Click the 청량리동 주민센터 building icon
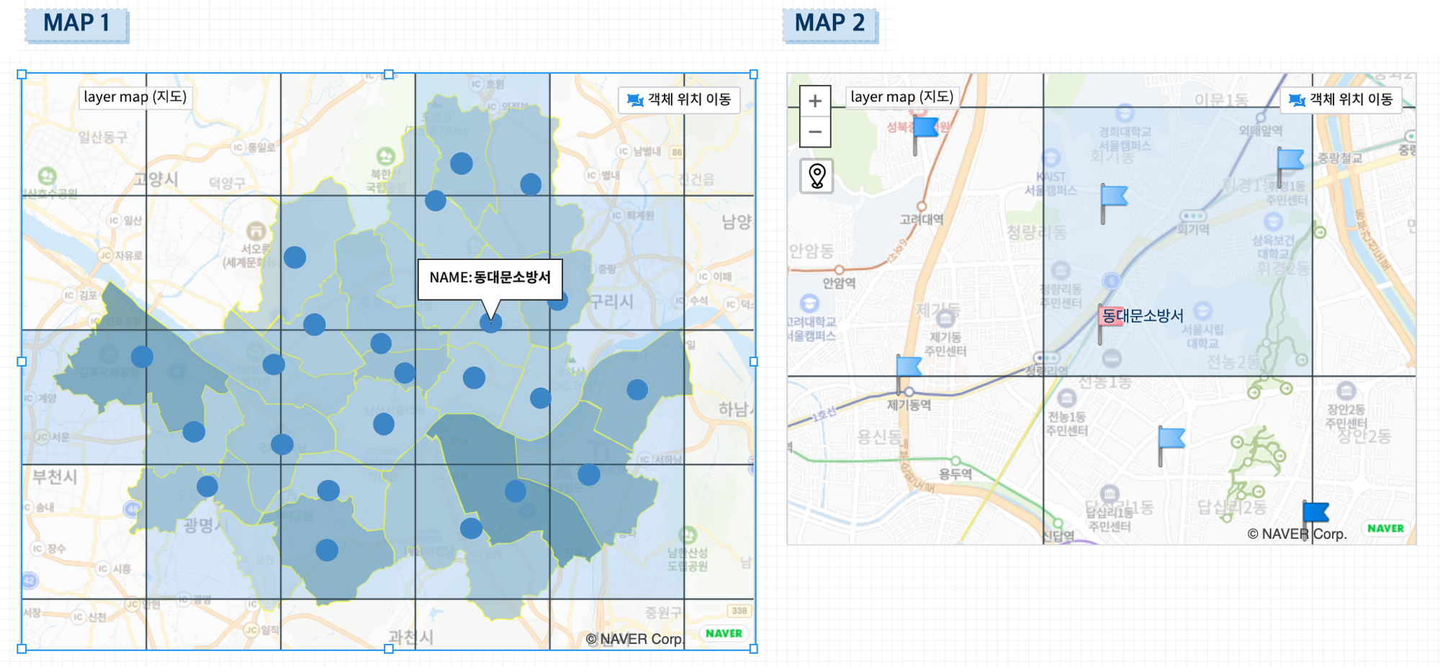 [1061, 270]
